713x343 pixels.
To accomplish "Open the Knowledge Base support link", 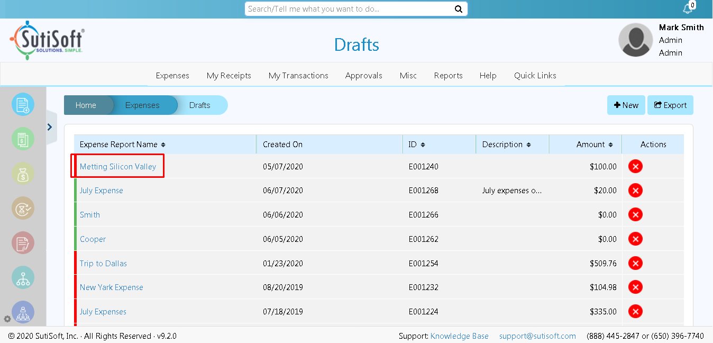I will coord(459,336).
